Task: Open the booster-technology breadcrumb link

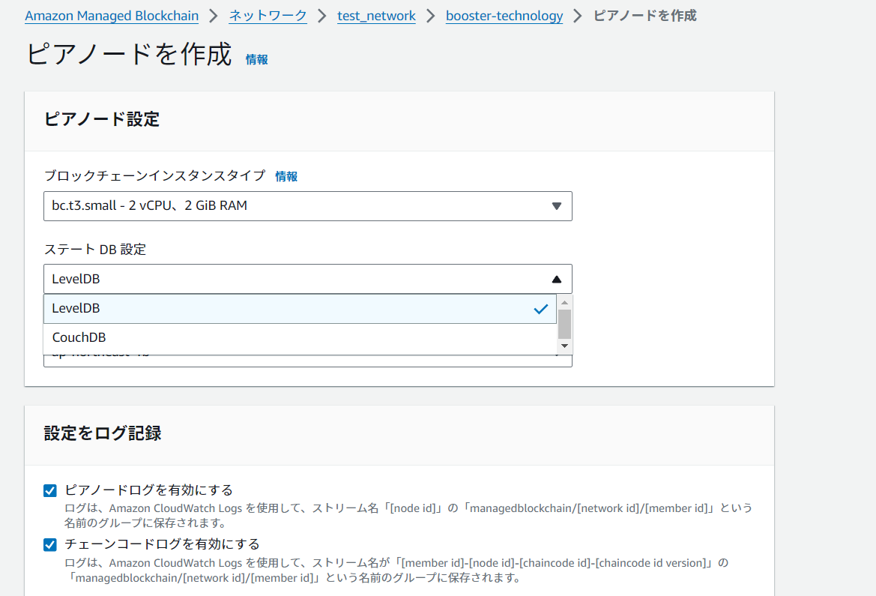Action: pyautogui.click(x=504, y=16)
